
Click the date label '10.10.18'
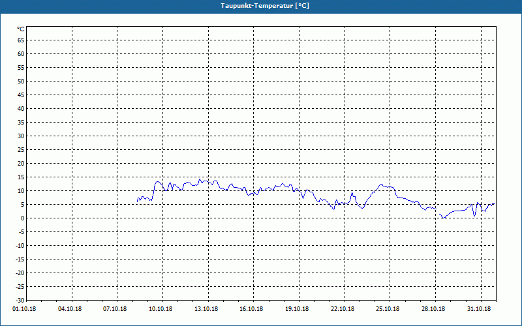coord(161,309)
